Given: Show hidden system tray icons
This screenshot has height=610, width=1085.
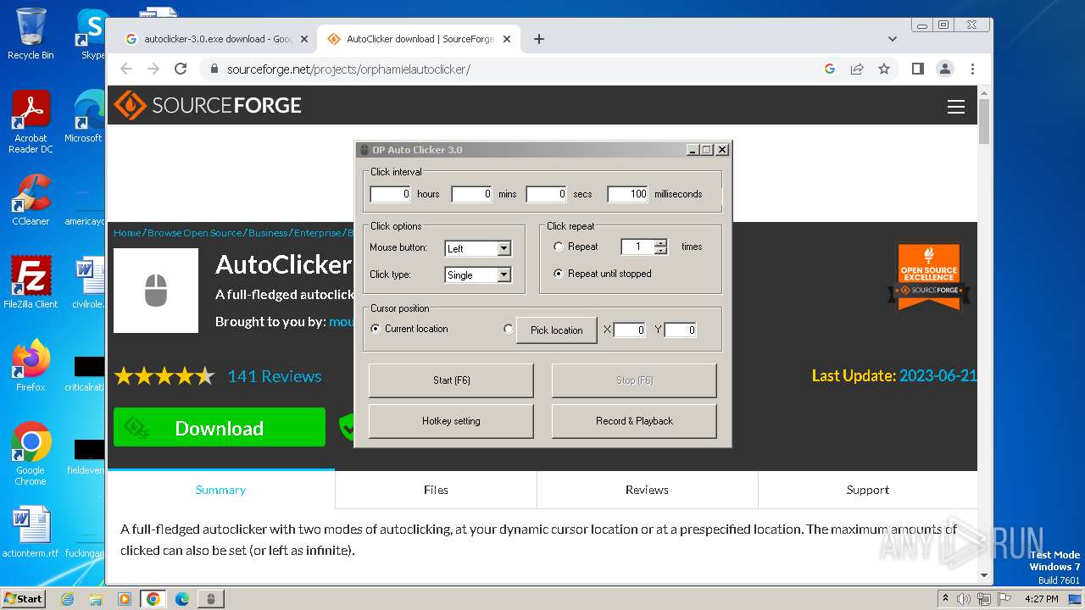Looking at the screenshot, I should 946,598.
